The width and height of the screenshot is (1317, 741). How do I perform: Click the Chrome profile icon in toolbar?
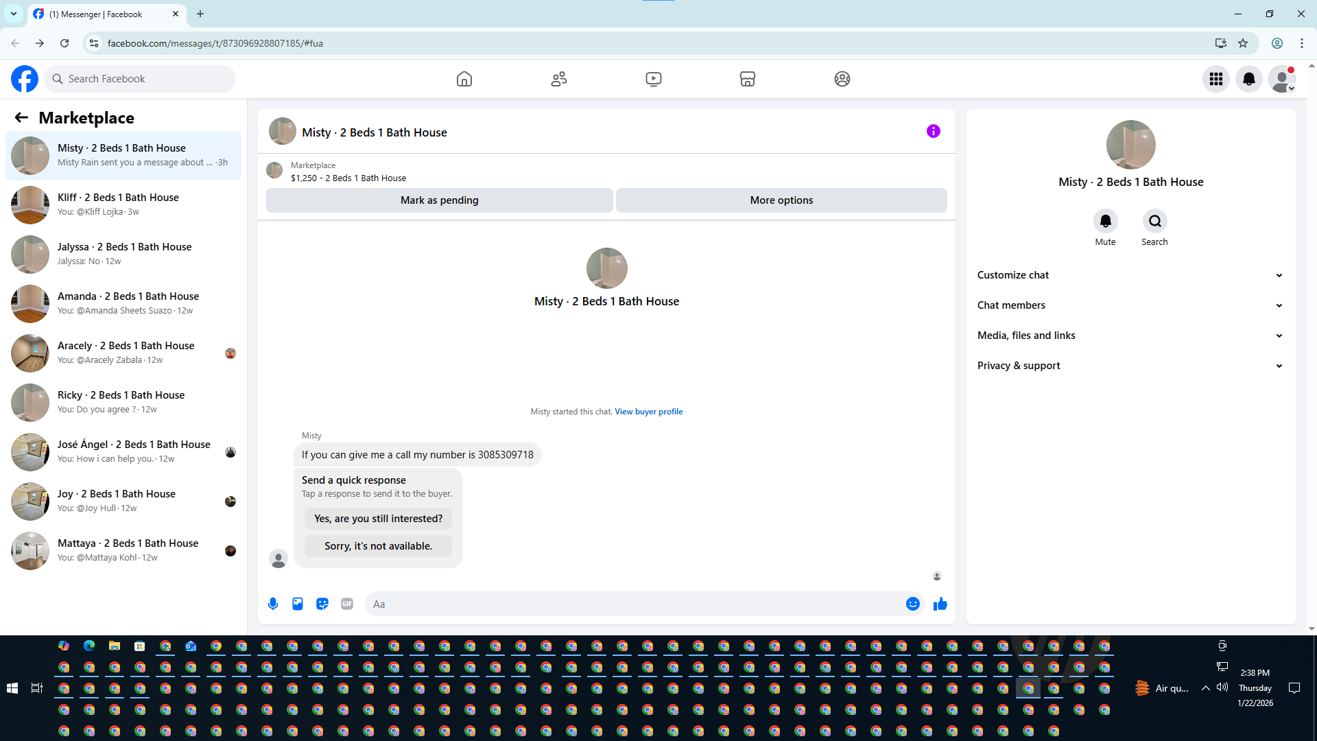click(x=1277, y=43)
